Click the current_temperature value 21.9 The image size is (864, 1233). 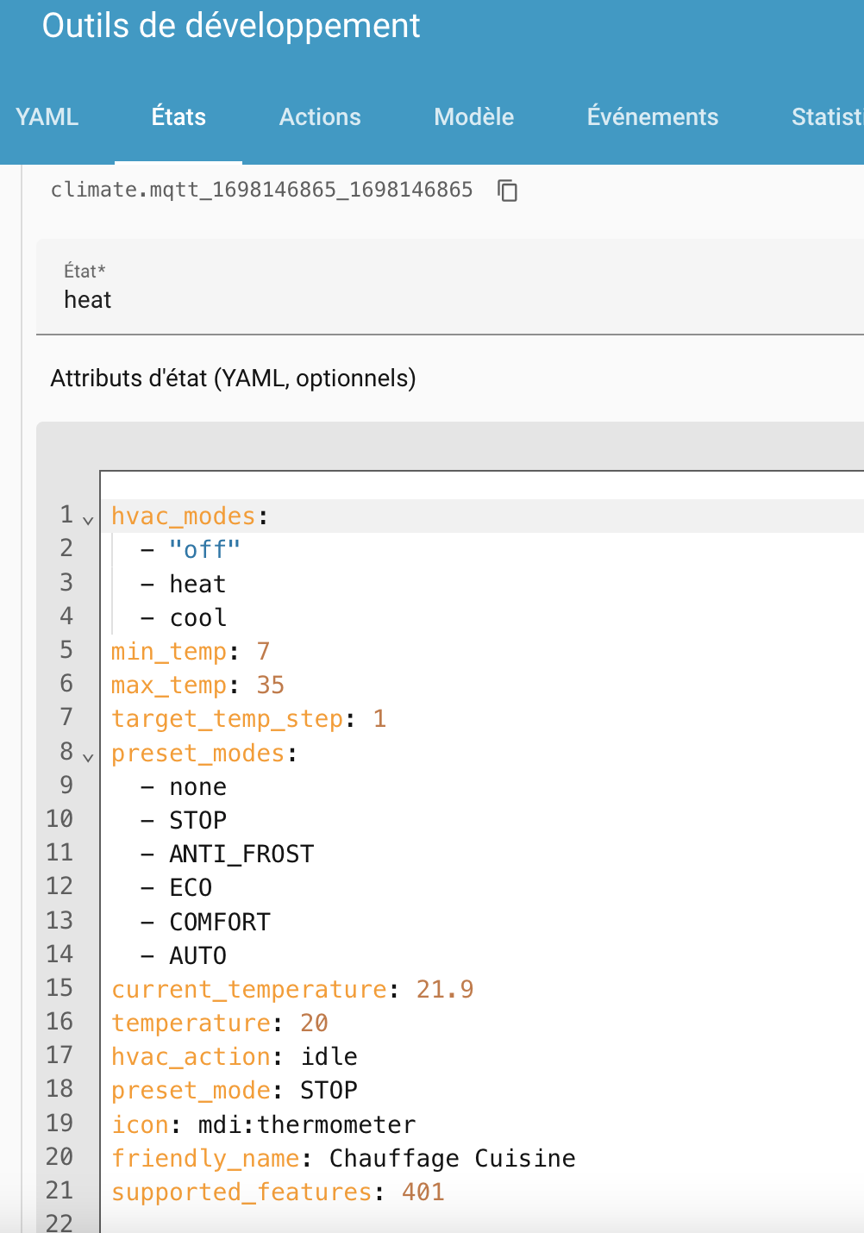pos(444,989)
